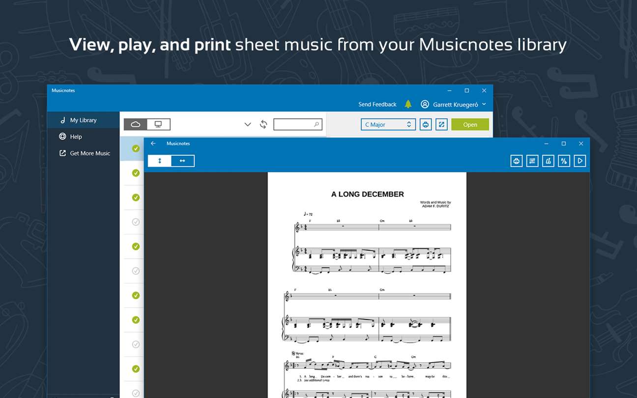Toggle horizontal scrolling view mode
This screenshot has height=398, width=637.
tap(182, 161)
